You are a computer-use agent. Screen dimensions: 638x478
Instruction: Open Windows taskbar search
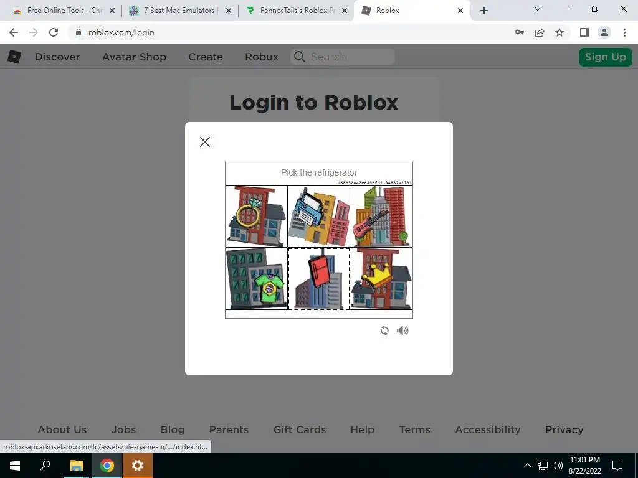point(45,466)
